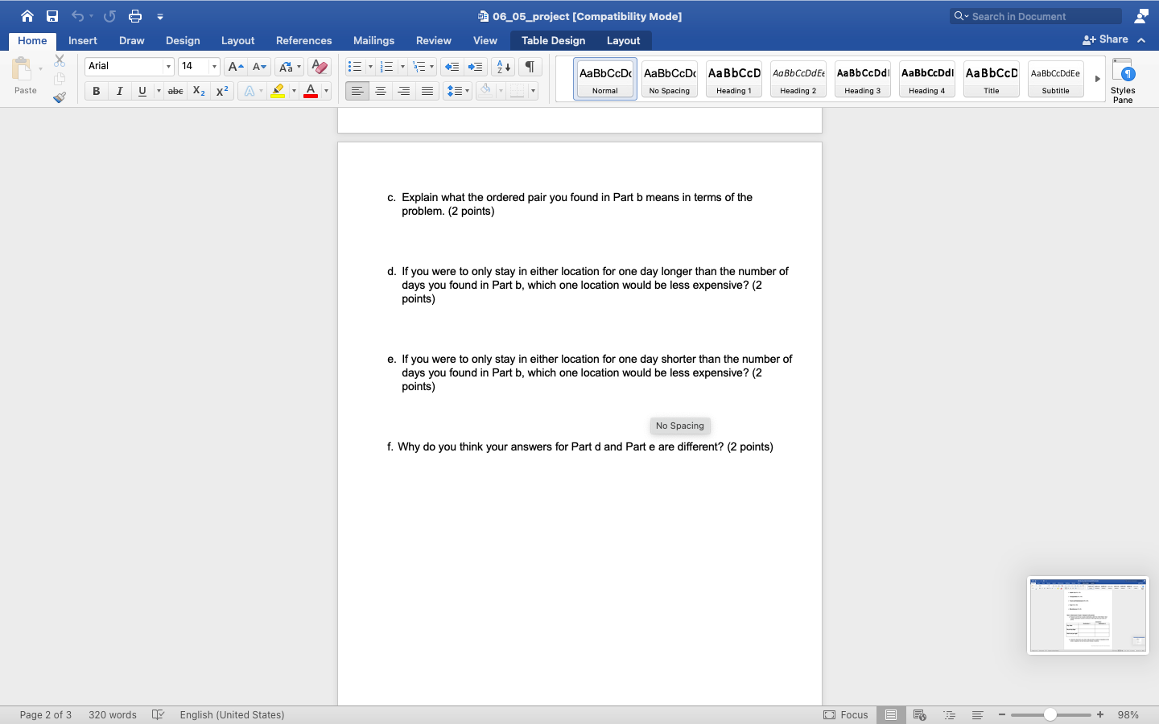The height and width of the screenshot is (724, 1159).
Task: Open the Draw tab
Action: 132,40
